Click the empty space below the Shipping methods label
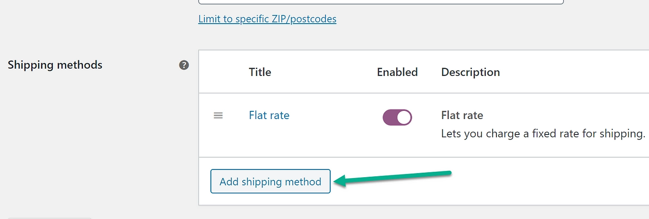 click(91, 136)
